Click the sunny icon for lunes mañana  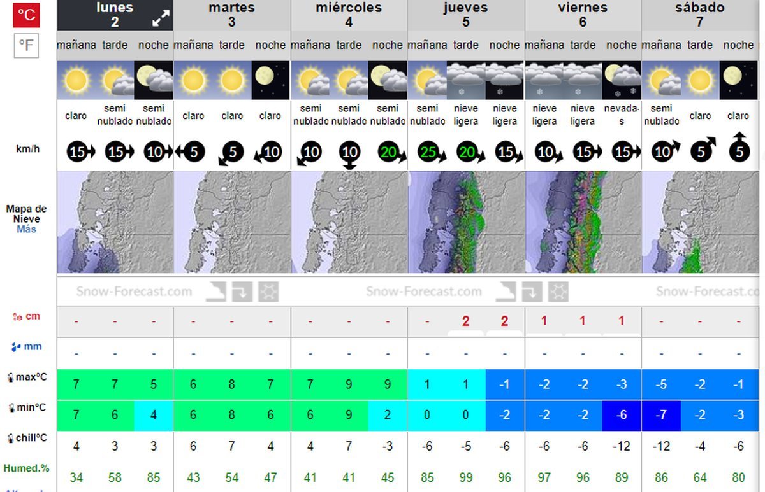[x=76, y=80]
